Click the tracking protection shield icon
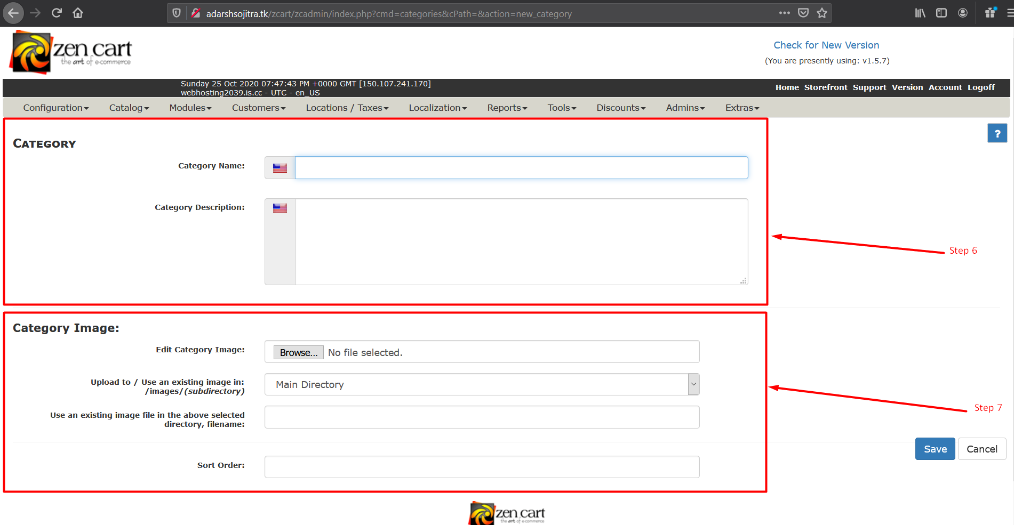Viewport: 1014px width, 525px height. point(177,13)
